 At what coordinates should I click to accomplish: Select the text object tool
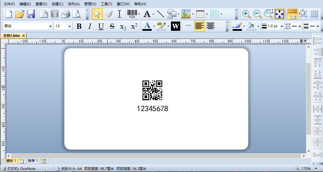tap(147, 14)
